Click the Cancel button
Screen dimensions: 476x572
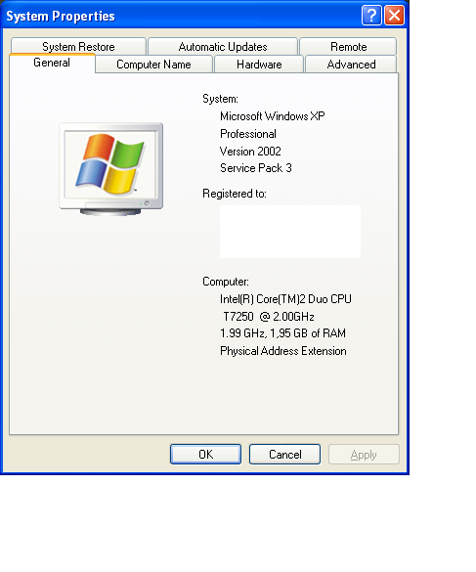(x=284, y=454)
